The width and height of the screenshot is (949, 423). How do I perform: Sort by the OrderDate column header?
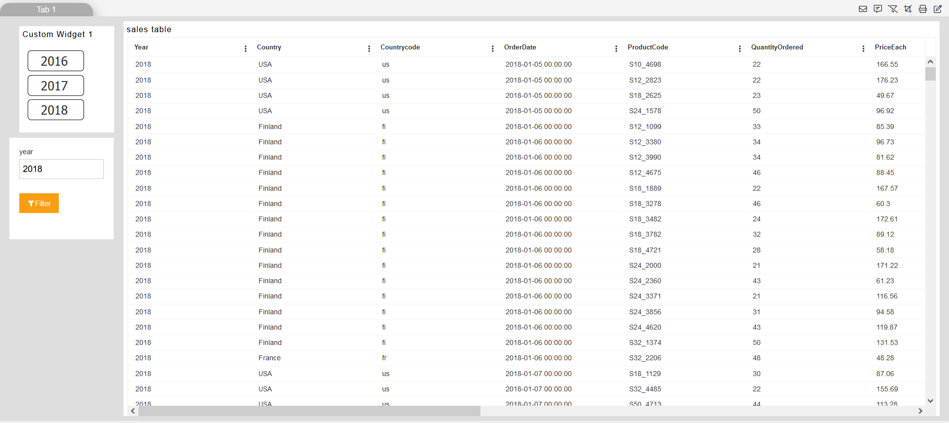coord(520,47)
